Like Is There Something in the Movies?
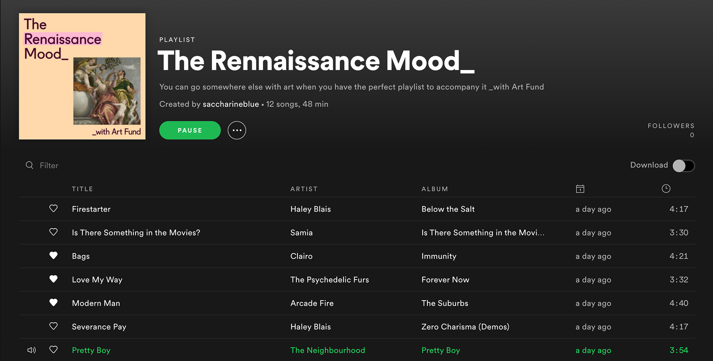Screen dimensions: 713x361 53,232
